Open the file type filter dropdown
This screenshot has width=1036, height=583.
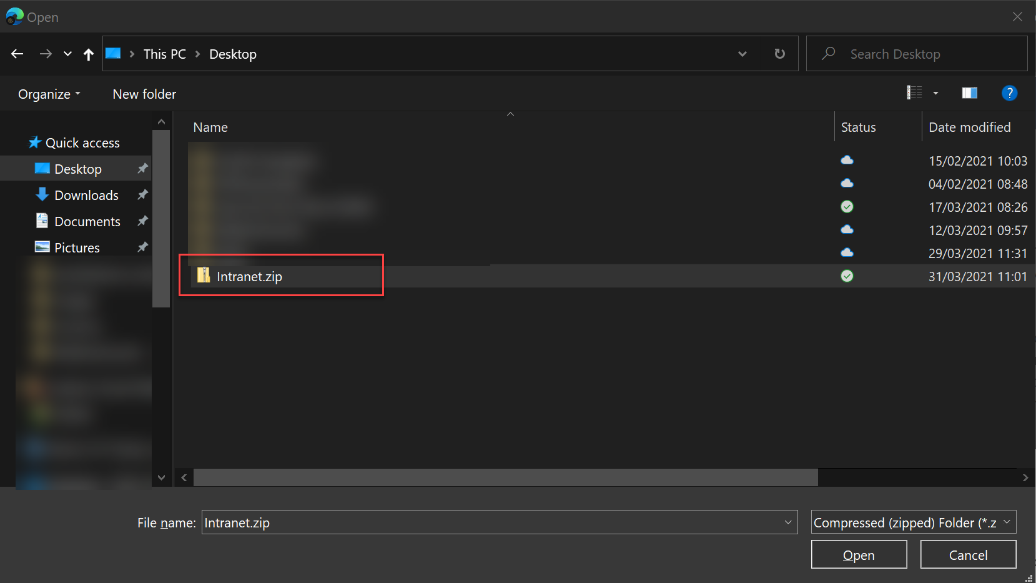913,522
